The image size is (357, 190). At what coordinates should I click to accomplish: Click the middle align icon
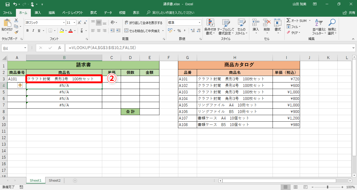99,22
